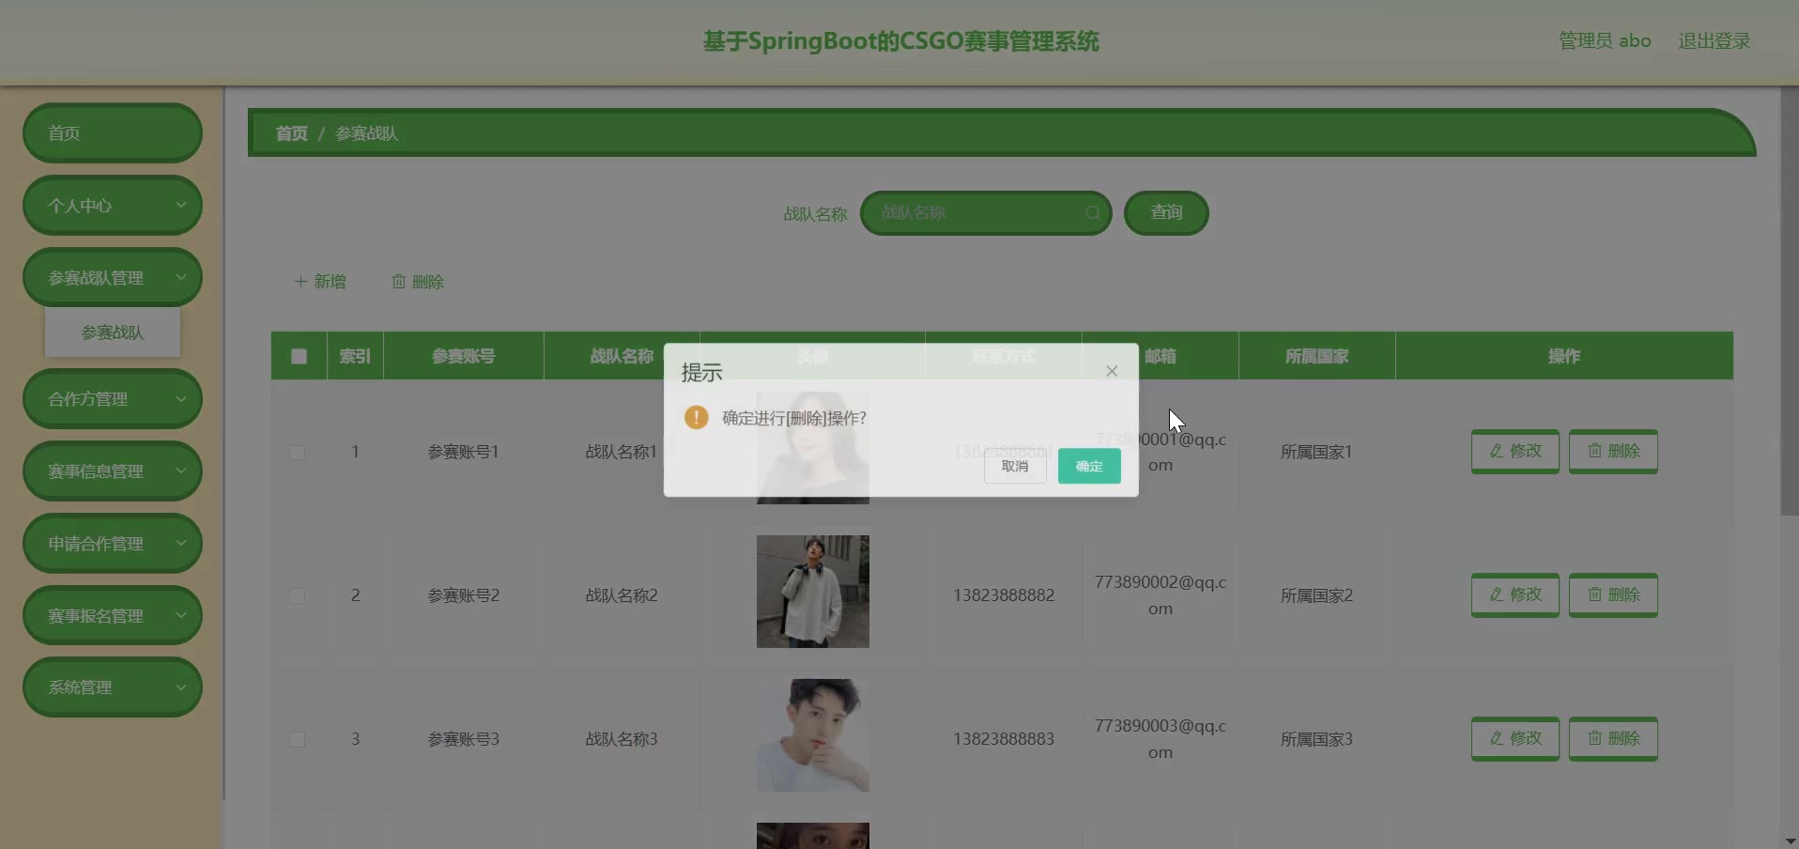Click 删除 for 战队名称1 row
This screenshot has height=849, width=1799.
pos(1613,452)
